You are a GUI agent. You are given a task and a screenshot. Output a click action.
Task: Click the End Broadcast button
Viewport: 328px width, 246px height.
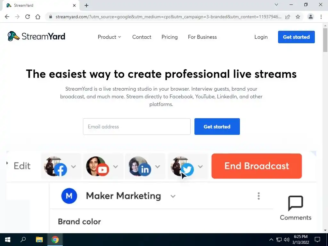click(257, 166)
